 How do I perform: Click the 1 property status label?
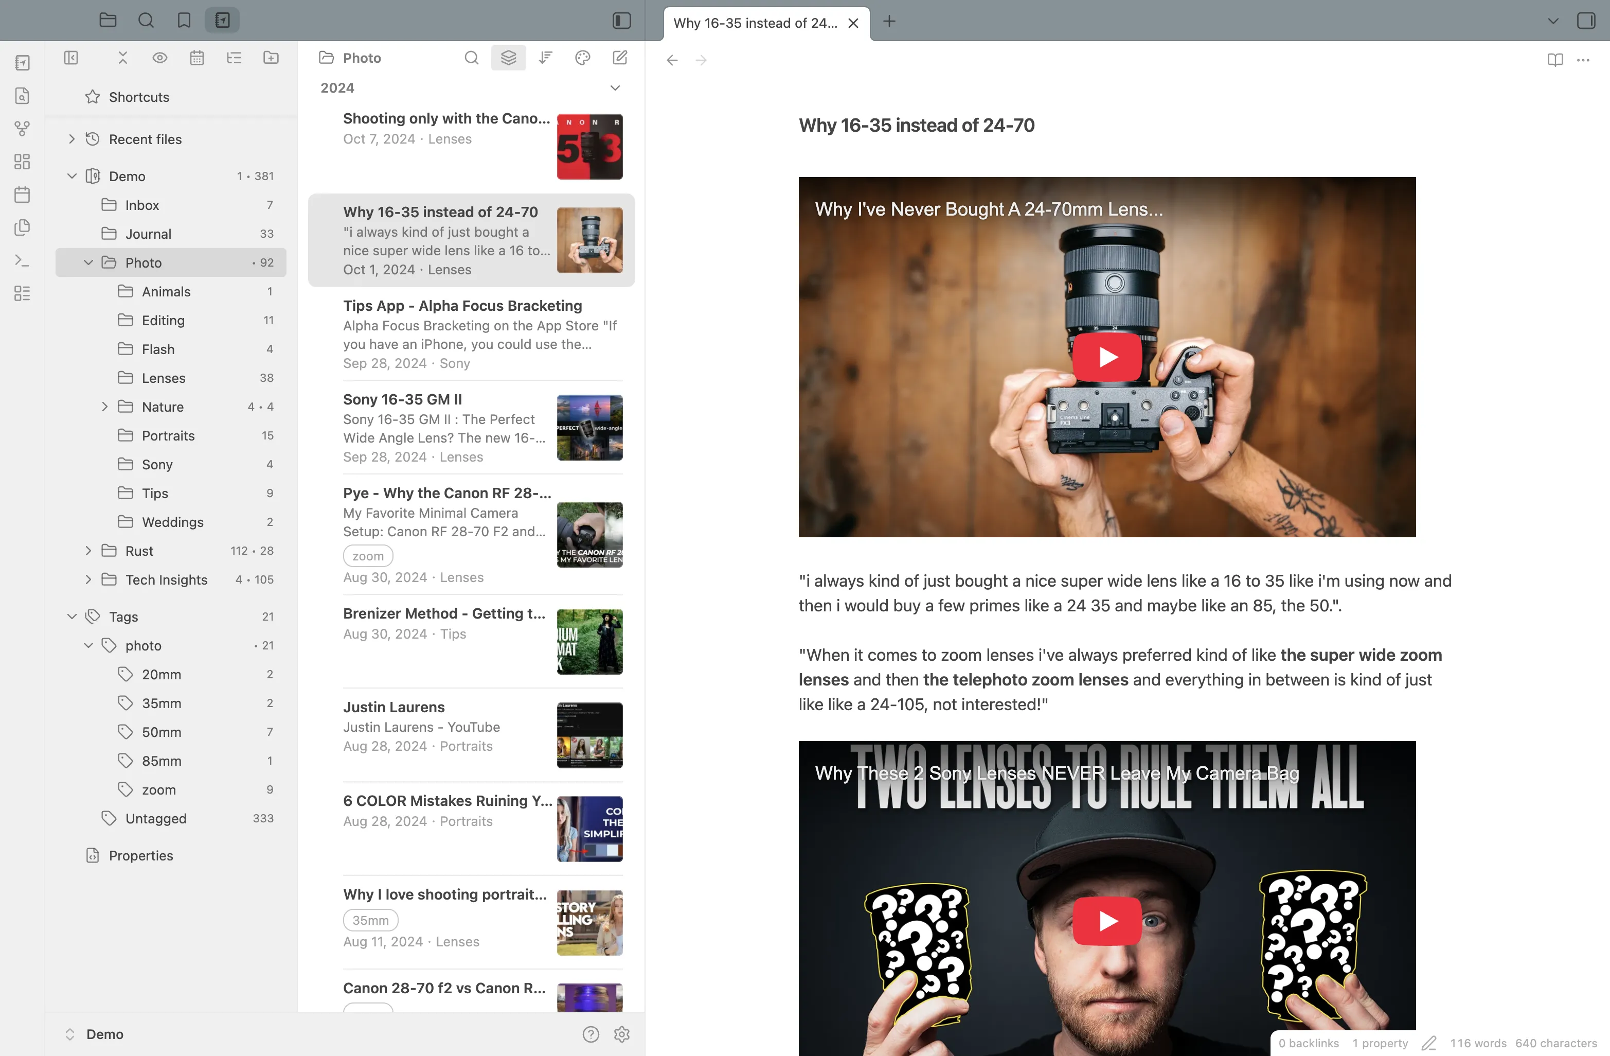(1380, 1043)
